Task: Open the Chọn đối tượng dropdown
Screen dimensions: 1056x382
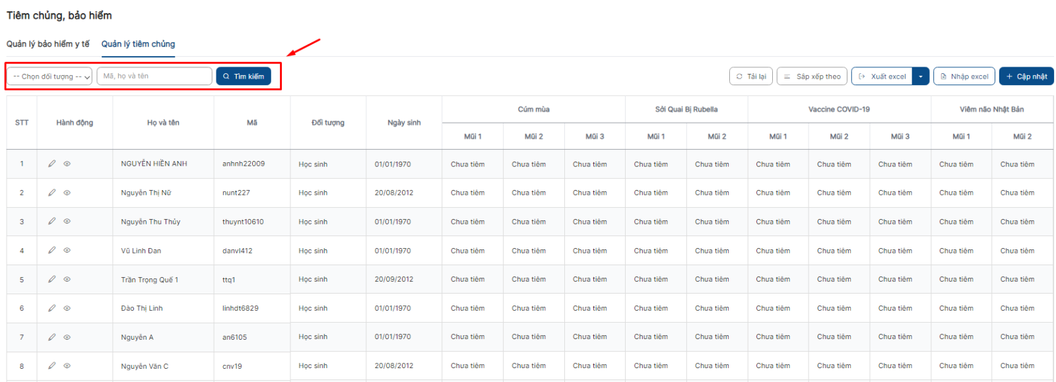Action: [49, 77]
